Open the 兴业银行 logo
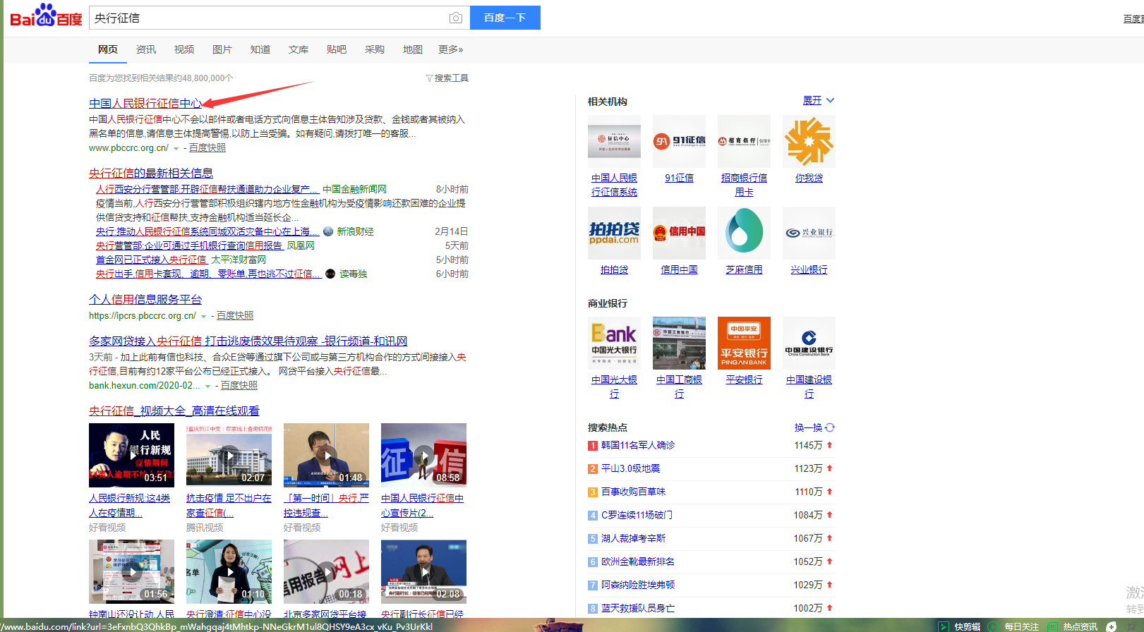Screen dimensions: 1144x632 [x=809, y=233]
